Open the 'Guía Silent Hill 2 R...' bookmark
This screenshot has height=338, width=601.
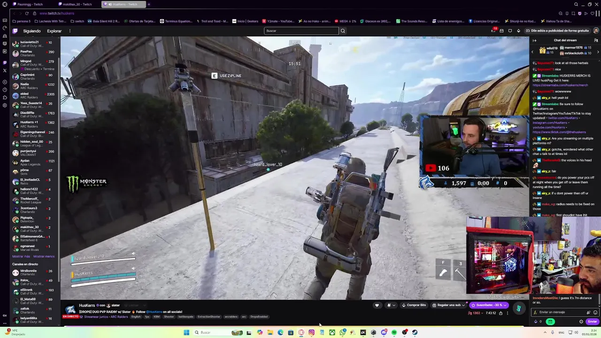pos(104,21)
